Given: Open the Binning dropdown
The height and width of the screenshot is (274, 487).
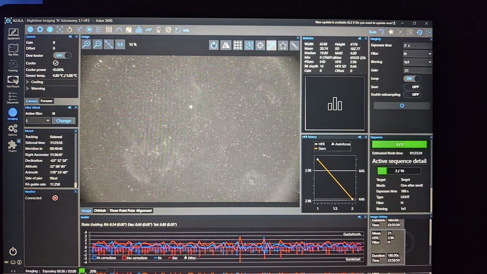Looking at the screenshot, I should pos(417,62).
